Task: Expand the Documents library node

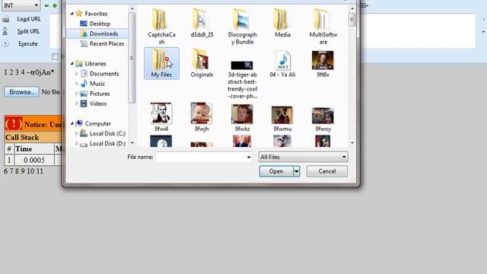Action: click(x=77, y=74)
